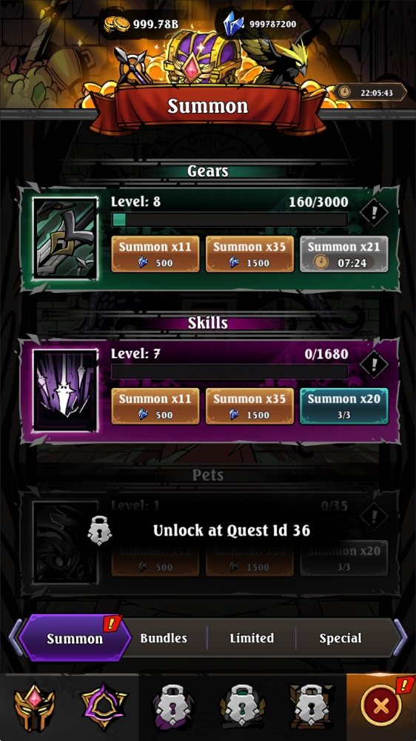This screenshot has height=741, width=416.
Task: Tap the first locked padlock icon in bottom bar
Action: [x=173, y=708]
